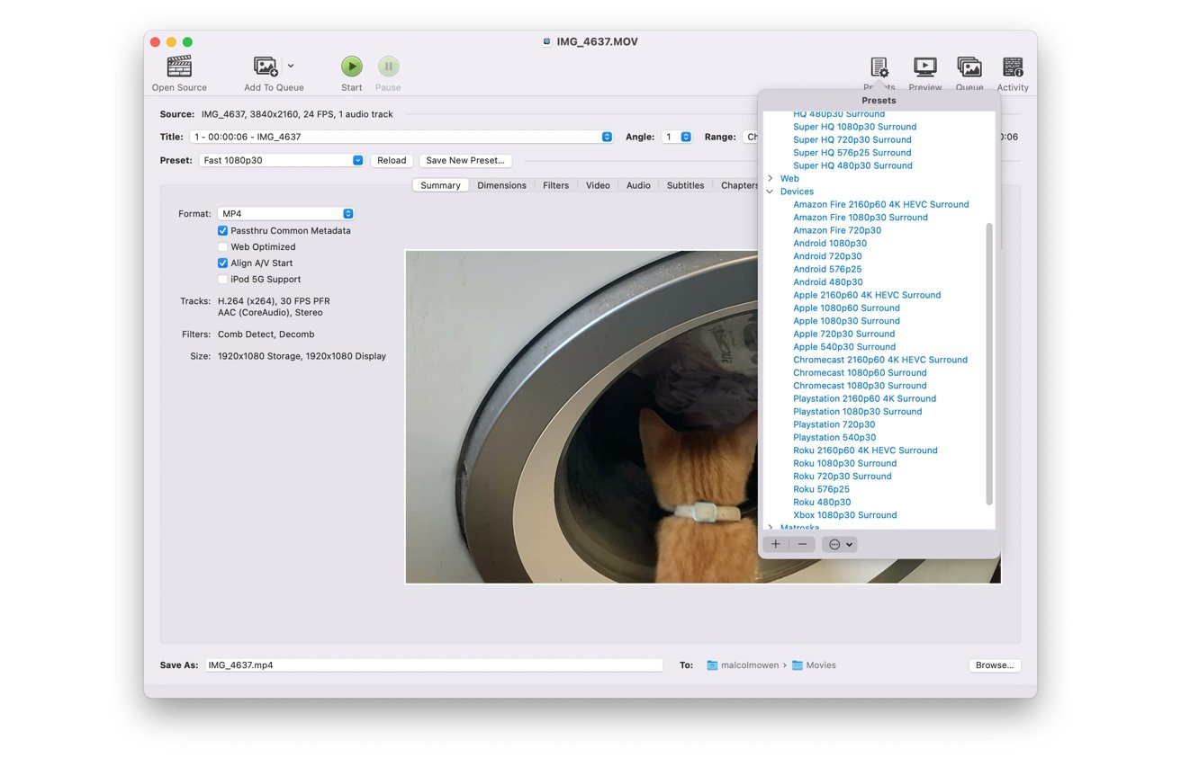Select Android 1080p30 preset
This screenshot has height=758, width=1181.
click(830, 243)
